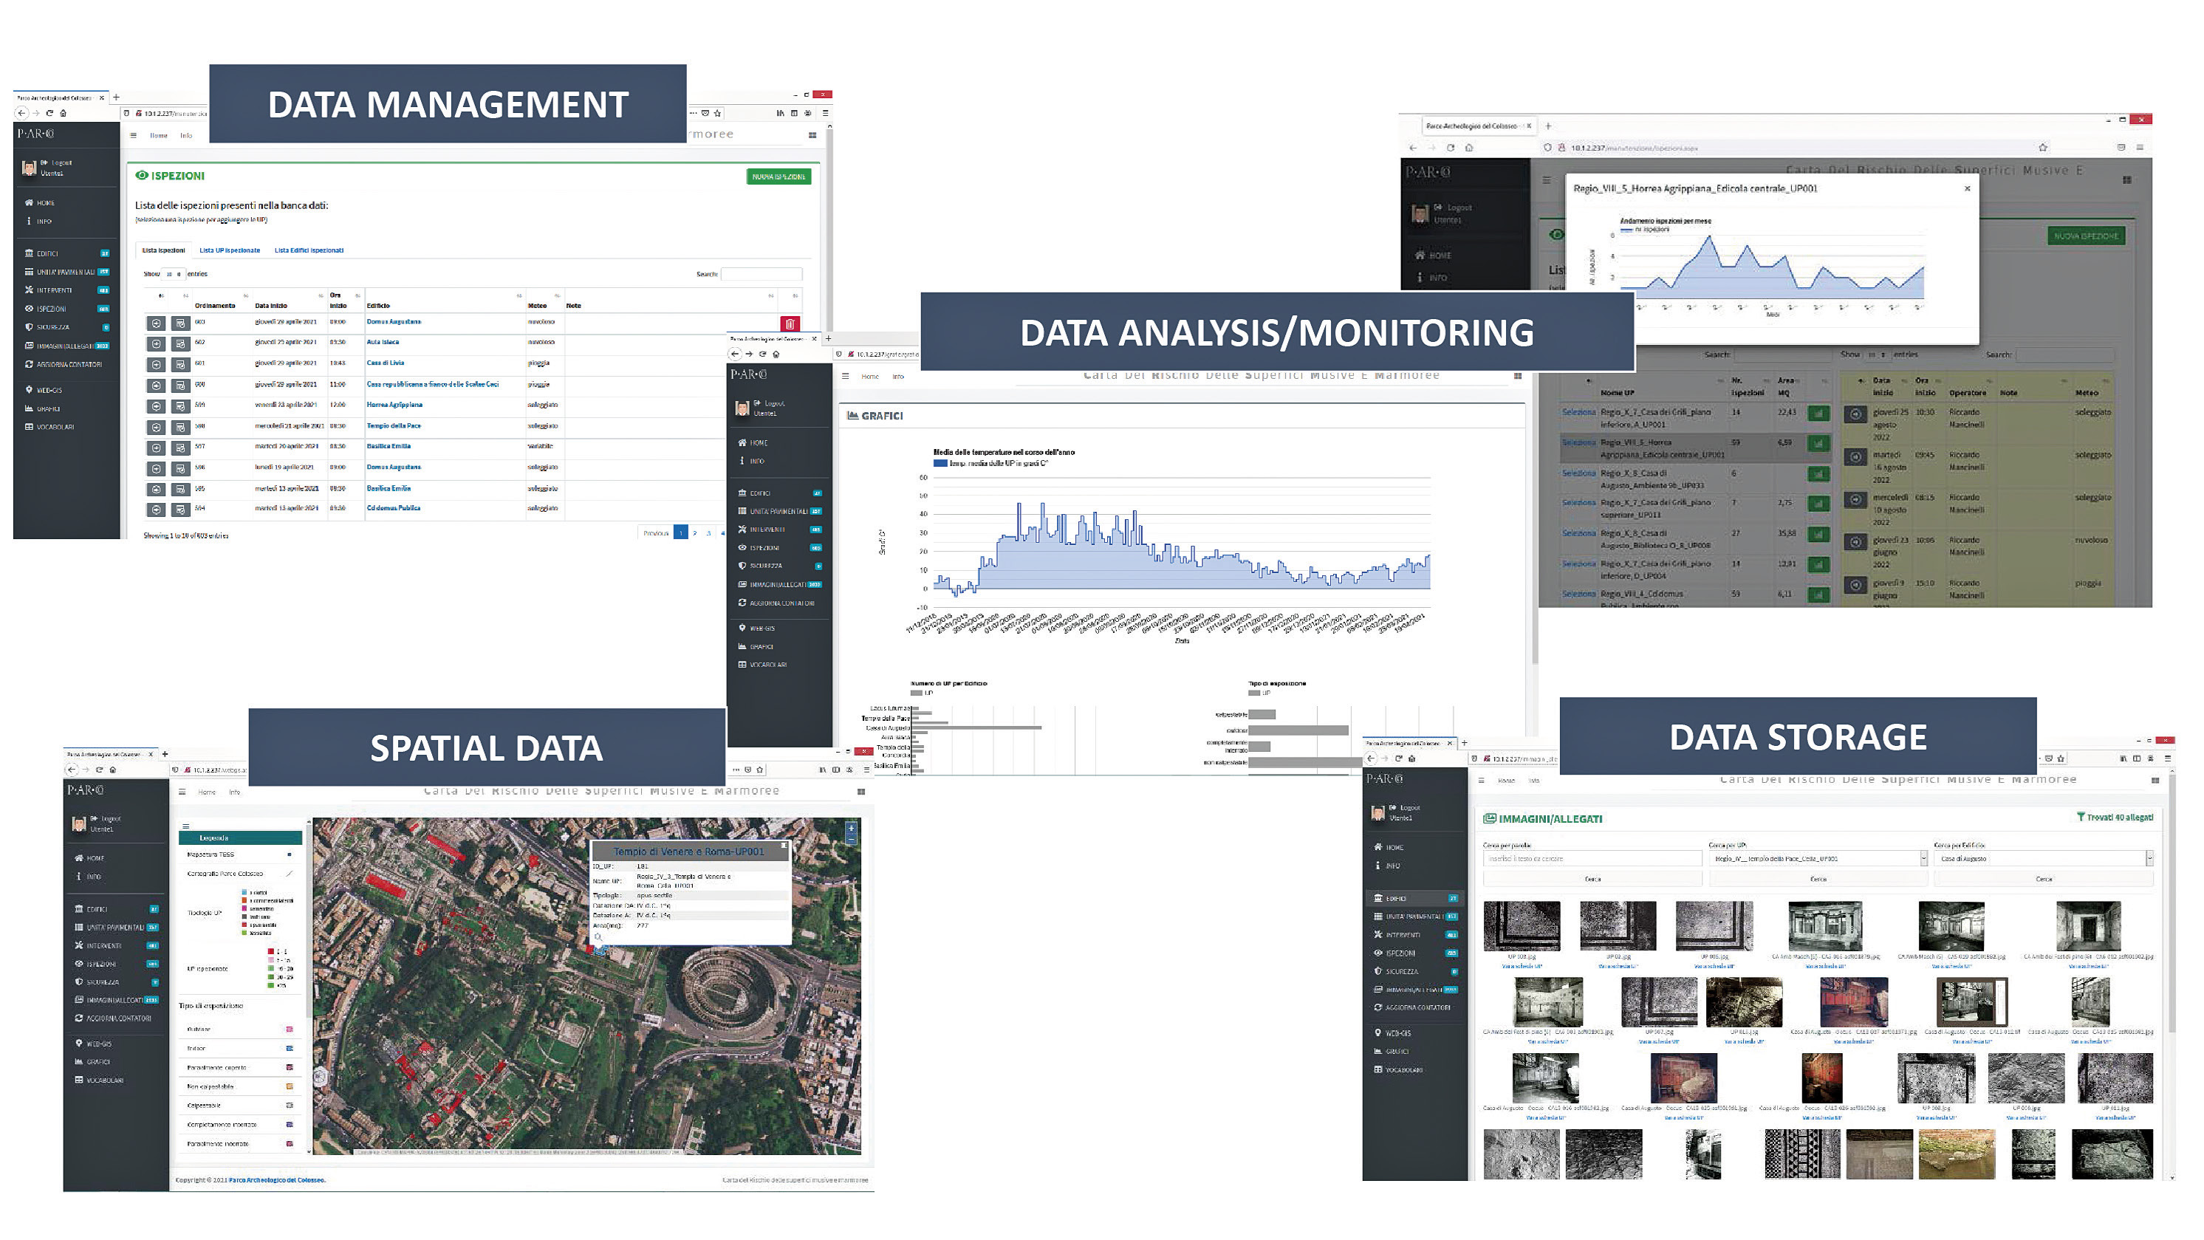Close the Regio_VIII_5_Horrea Agrippiana chart popup
Viewport: 2204px width, 1240px height.
tap(1967, 189)
